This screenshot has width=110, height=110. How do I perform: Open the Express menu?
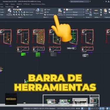click(13, 4)
